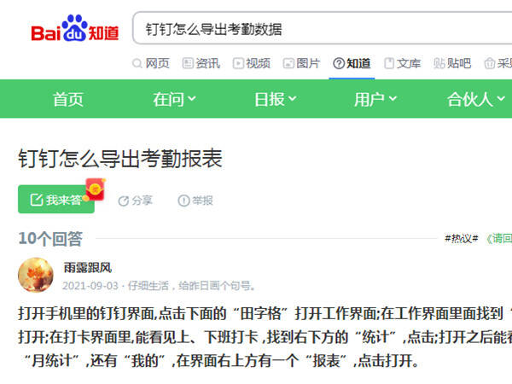The height and width of the screenshot is (384, 512).
Task: Click the 知道 tab
Action: [352, 63]
